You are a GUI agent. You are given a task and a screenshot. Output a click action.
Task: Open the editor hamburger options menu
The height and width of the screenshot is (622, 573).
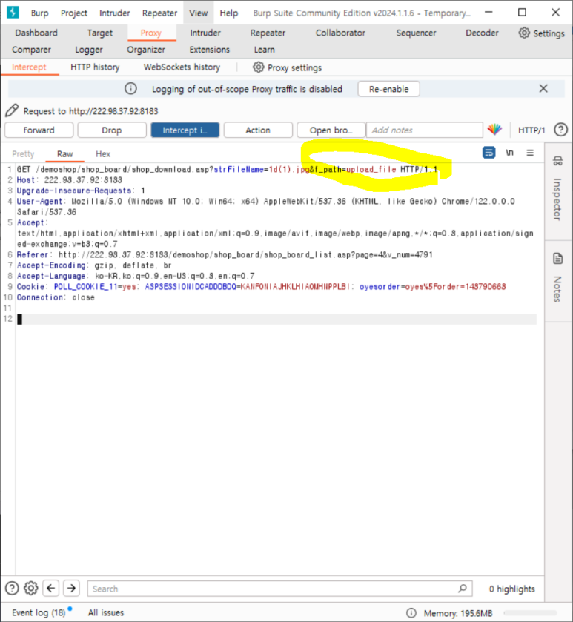coord(530,153)
